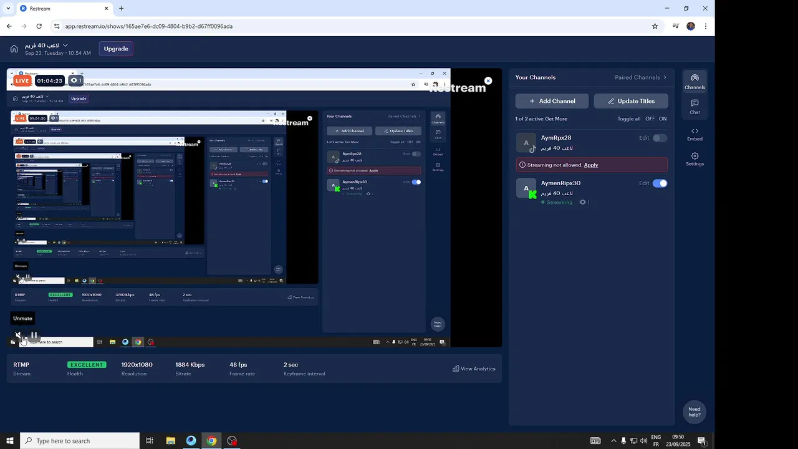Click the RTMP stream label
This screenshot has height=449, width=798.
21,365
